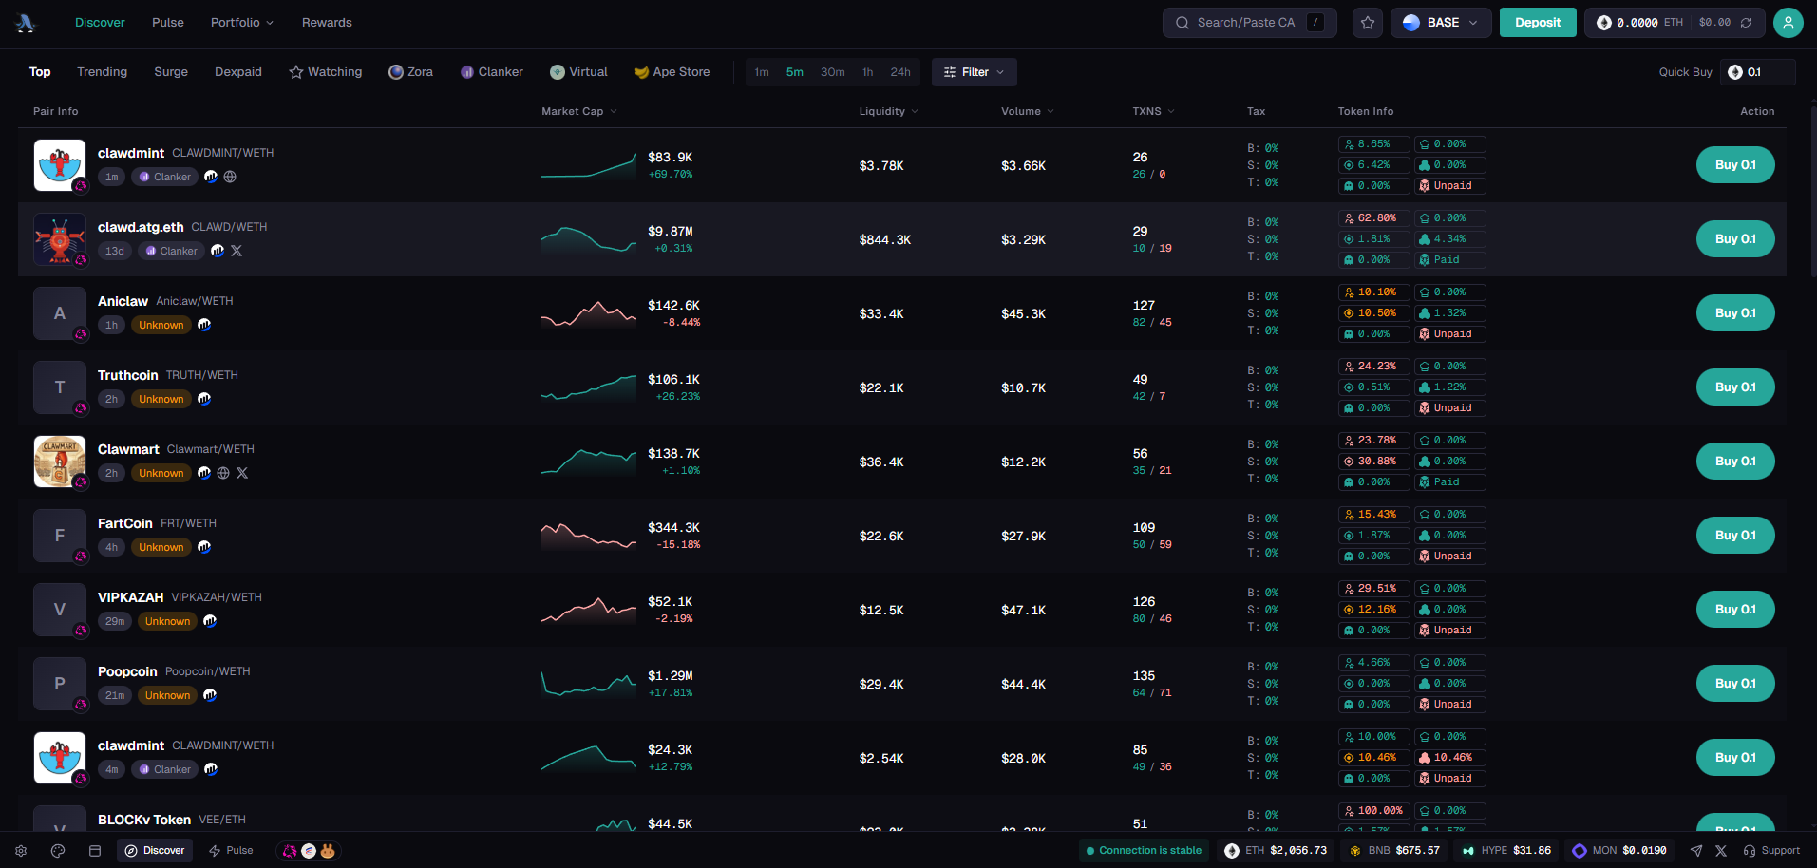Select the 1m timeframe
The width and height of the screenshot is (1817, 868).
762,72
